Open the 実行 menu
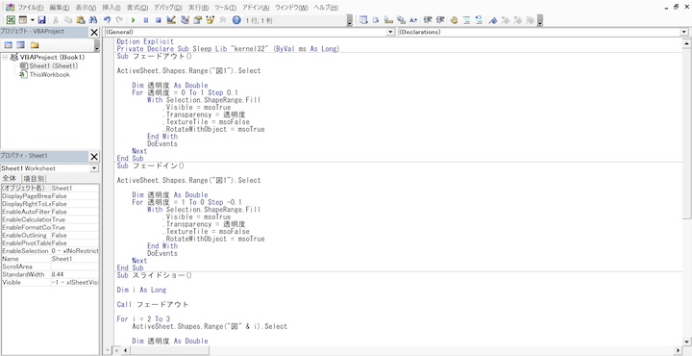692x356 pixels. tap(198, 8)
